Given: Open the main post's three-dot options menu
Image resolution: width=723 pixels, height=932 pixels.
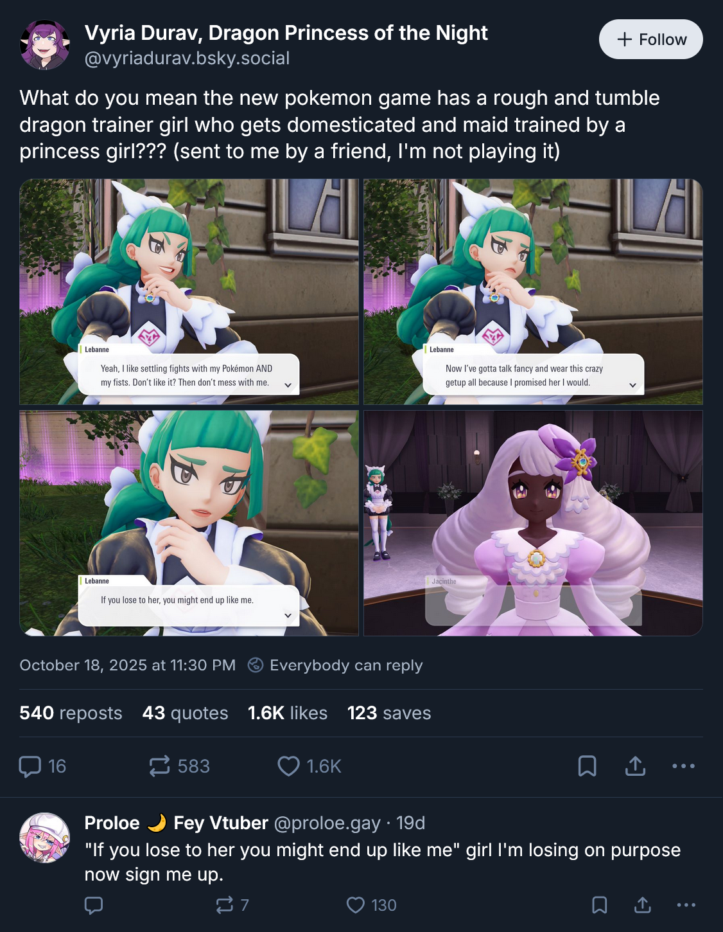Looking at the screenshot, I should pyautogui.click(x=683, y=766).
